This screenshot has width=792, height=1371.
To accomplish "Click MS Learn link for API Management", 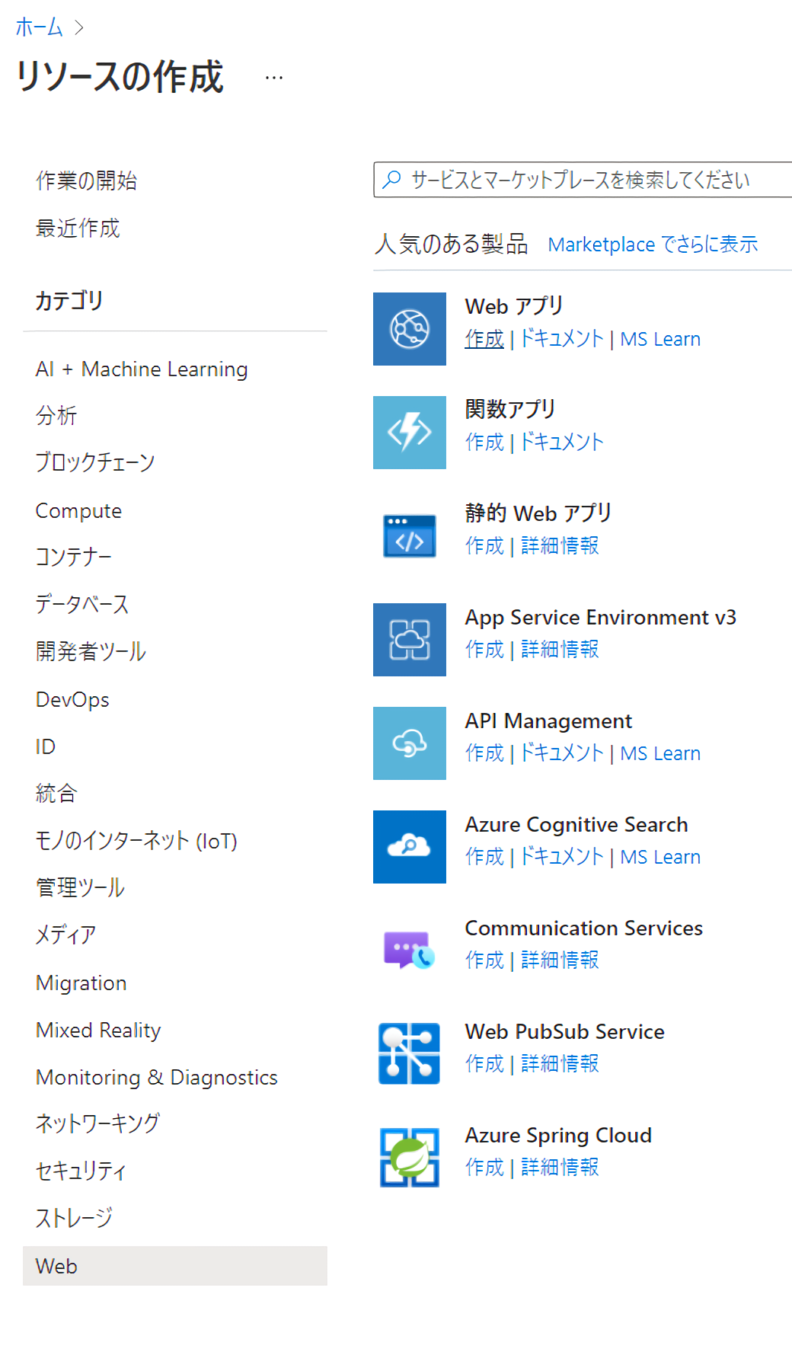I will [x=660, y=753].
